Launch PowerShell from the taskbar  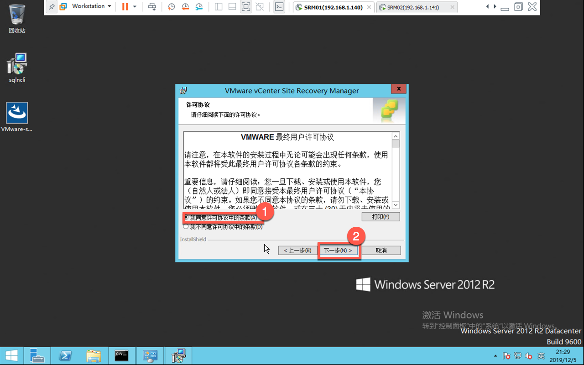(x=65, y=356)
